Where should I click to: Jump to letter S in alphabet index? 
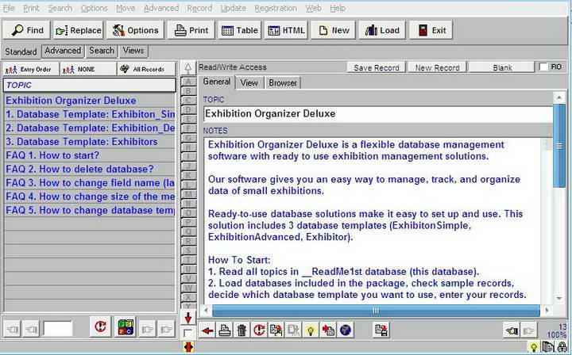click(x=188, y=250)
